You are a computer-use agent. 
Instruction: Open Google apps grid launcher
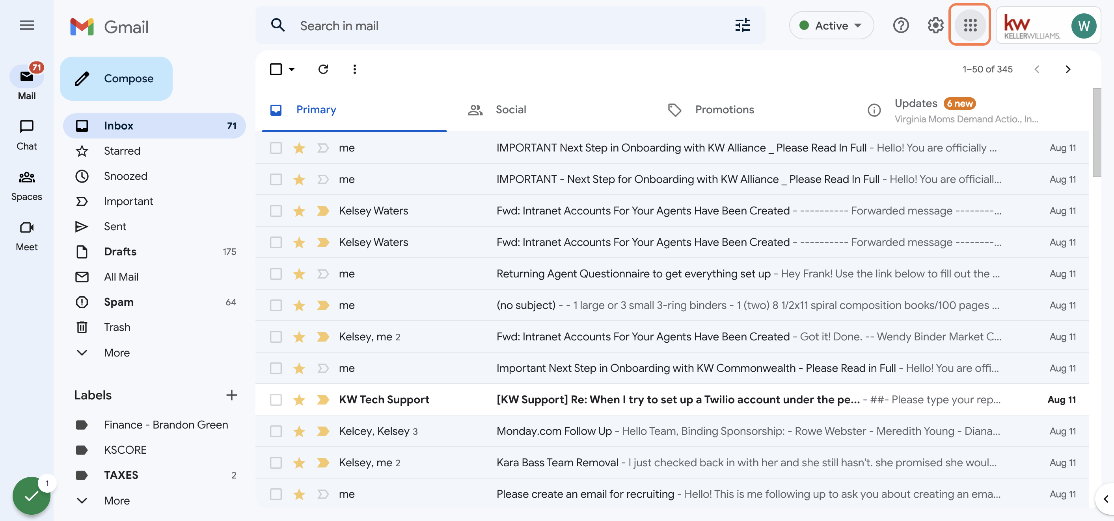(970, 26)
